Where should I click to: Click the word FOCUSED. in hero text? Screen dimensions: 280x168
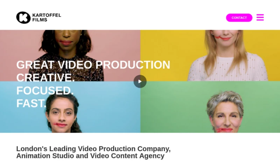coord(45,91)
